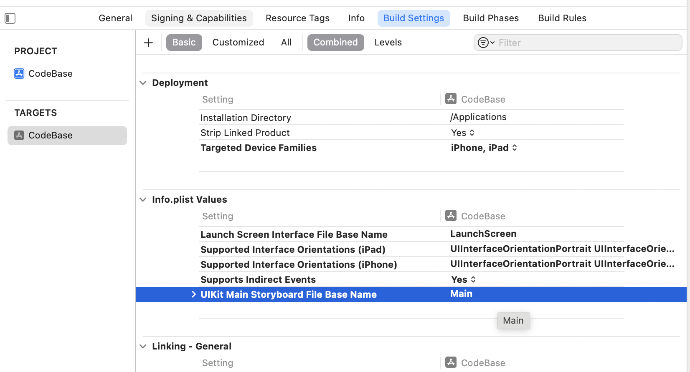Click the plus add setting button
The height and width of the screenshot is (372, 690).
[148, 43]
